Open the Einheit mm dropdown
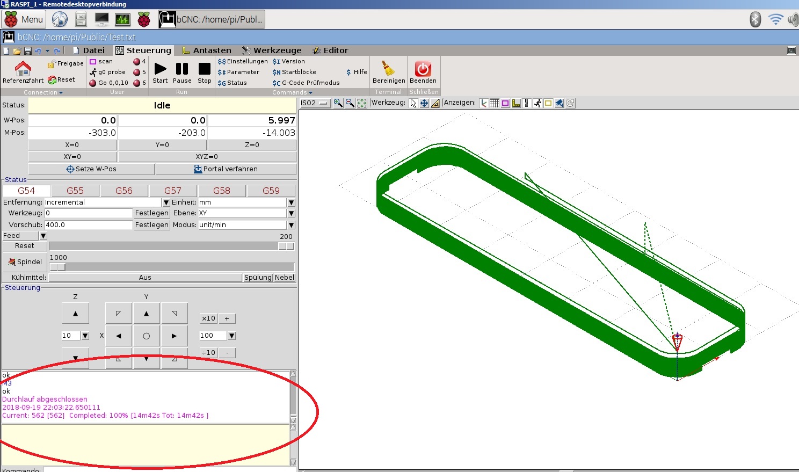Image resolution: width=799 pixels, height=472 pixels. 291,202
